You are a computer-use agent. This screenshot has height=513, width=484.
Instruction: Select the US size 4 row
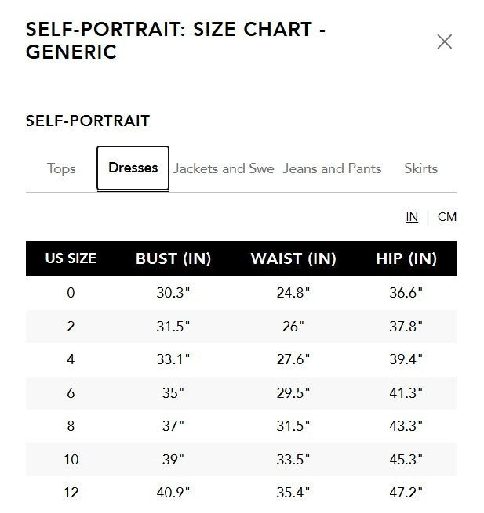point(71,359)
